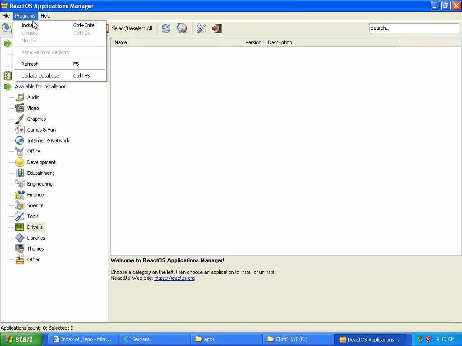The width and height of the screenshot is (462, 346).
Task: Click the Video category clapperboard icon
Action: coord(20,108)
